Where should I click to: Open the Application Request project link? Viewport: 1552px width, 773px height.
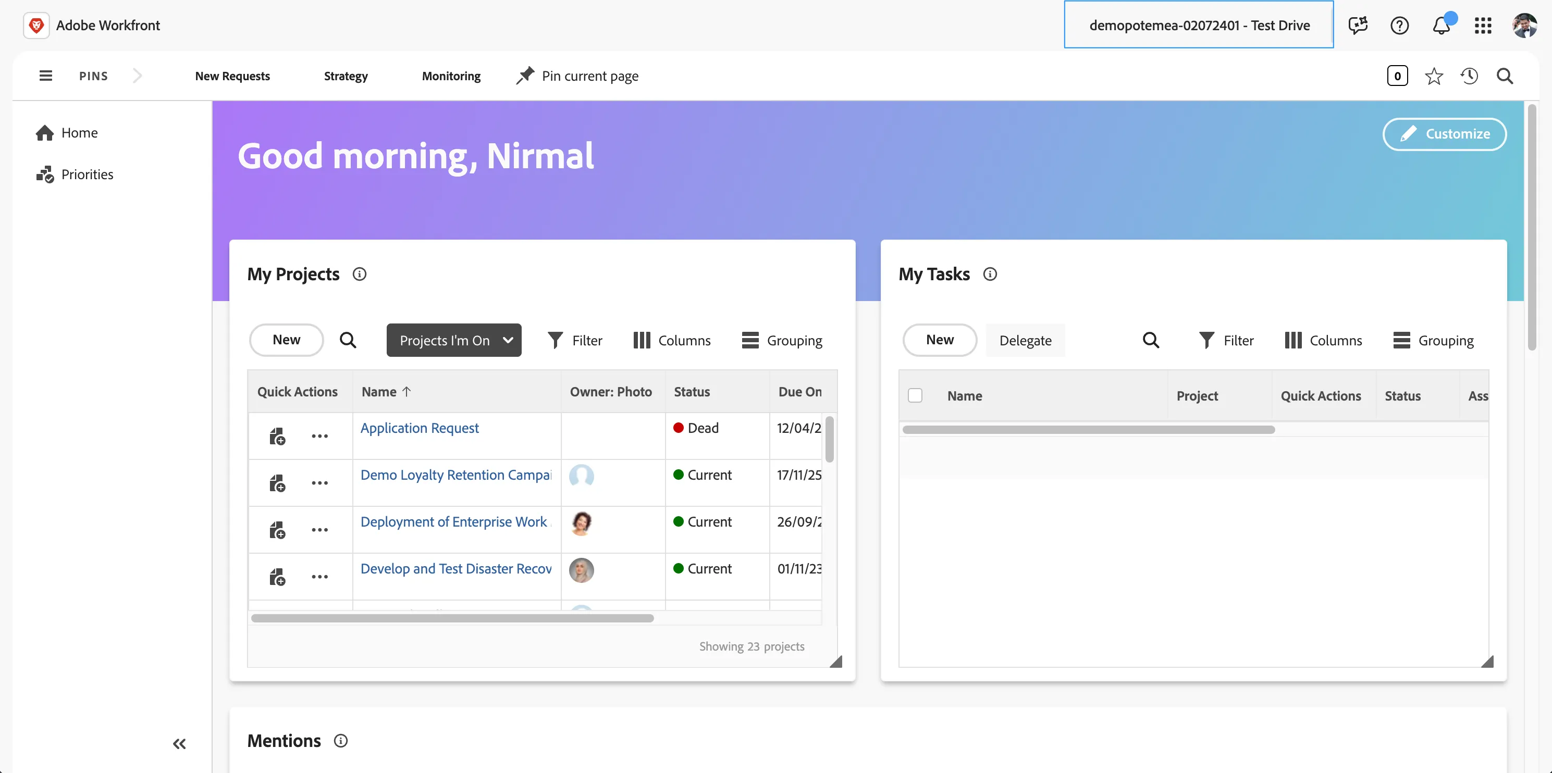pyautogui.click(x=420, y=428)
